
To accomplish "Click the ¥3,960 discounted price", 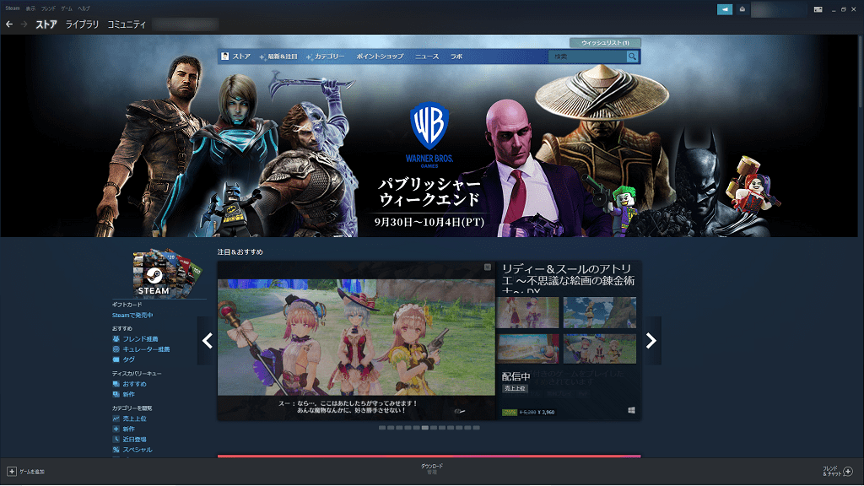I will [546, 412].
